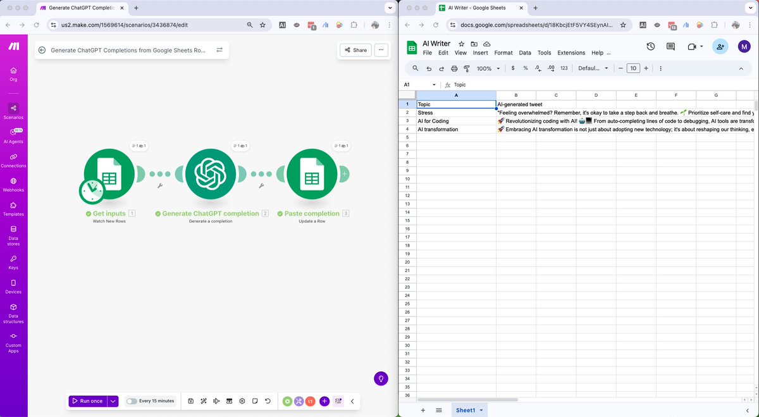Viewport: 759px width, 417px height.
Task: Open the Extensions menu in Google Sheets
Action: (x=571, y=53)
